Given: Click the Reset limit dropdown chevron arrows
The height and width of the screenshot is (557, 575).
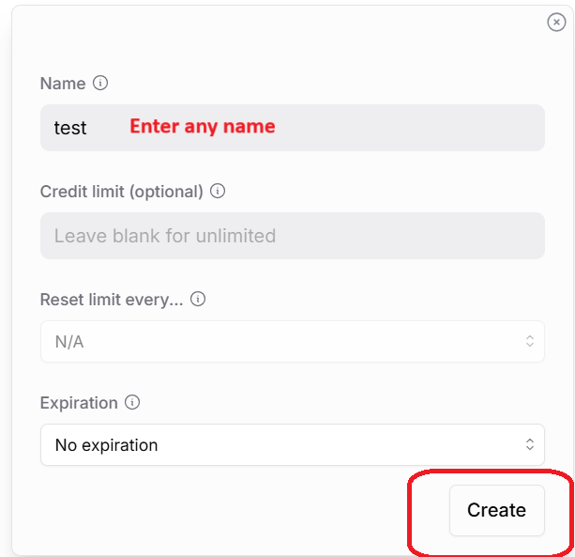Looking at the screenshot, I should pyautogui.click(x=529, y=341).
